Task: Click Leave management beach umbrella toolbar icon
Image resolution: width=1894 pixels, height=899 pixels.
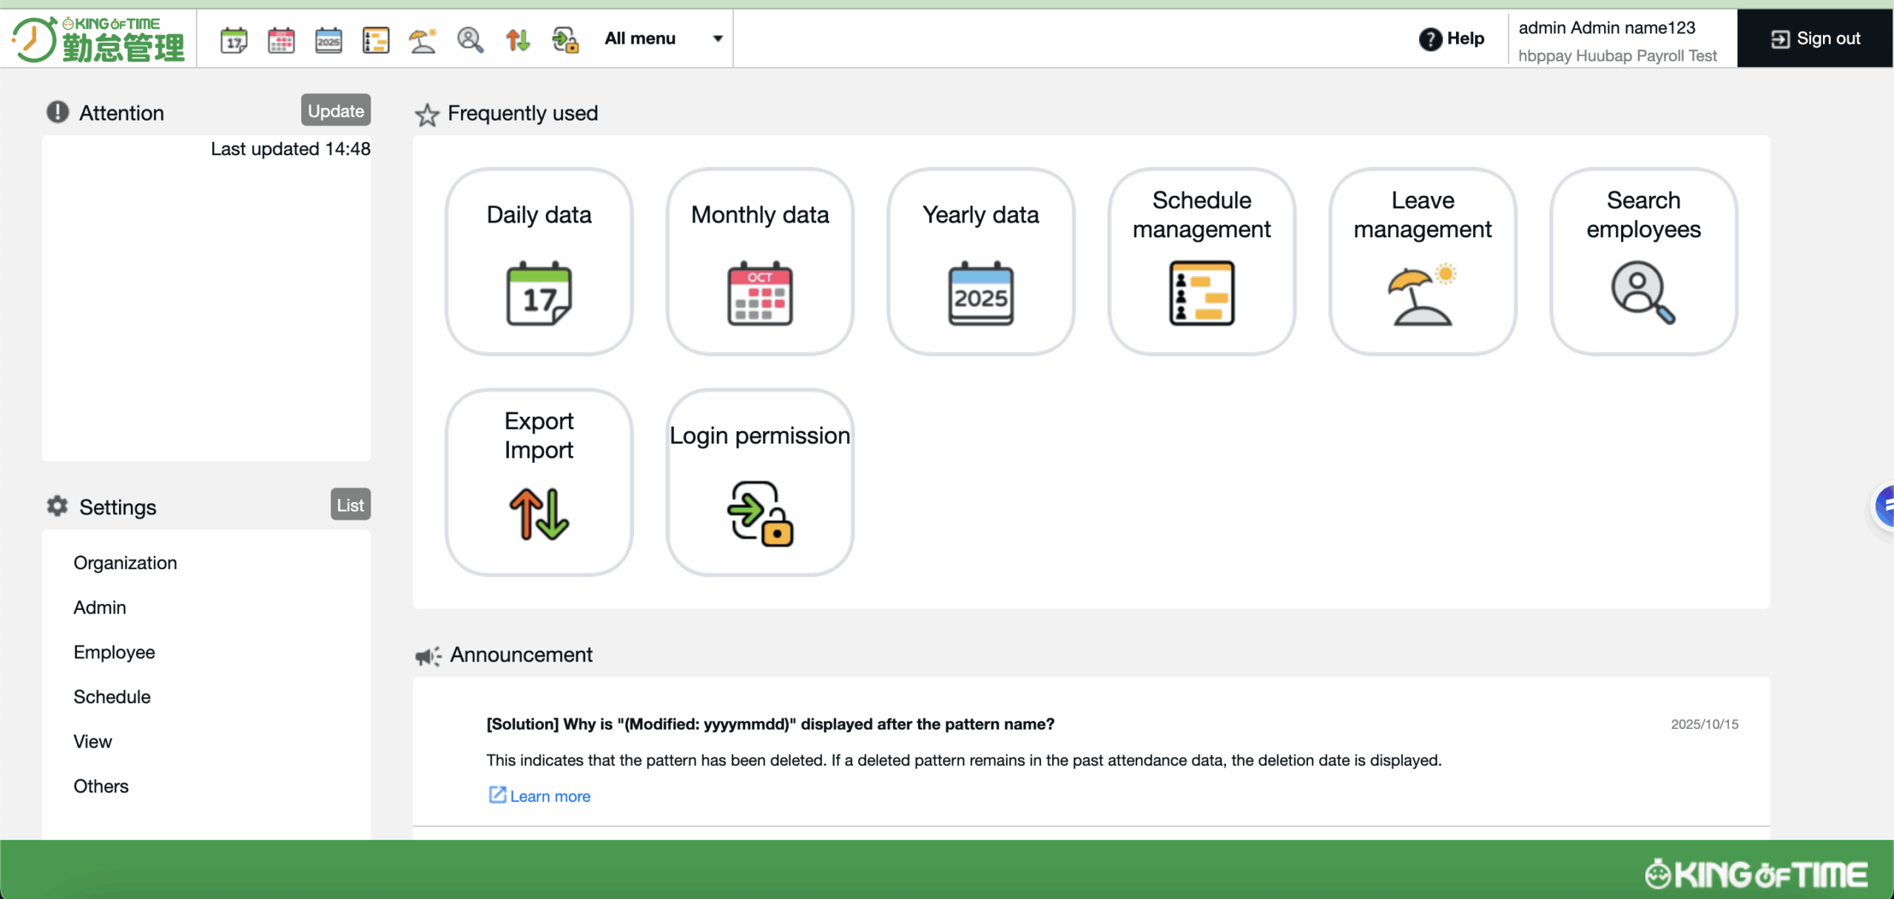Action: click(423, 39)
